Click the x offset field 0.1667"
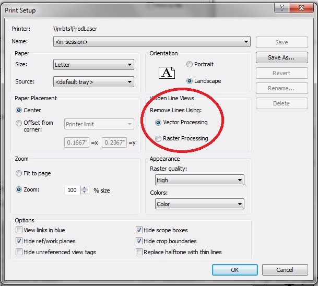Screen dimensions: 318x286 77,142
